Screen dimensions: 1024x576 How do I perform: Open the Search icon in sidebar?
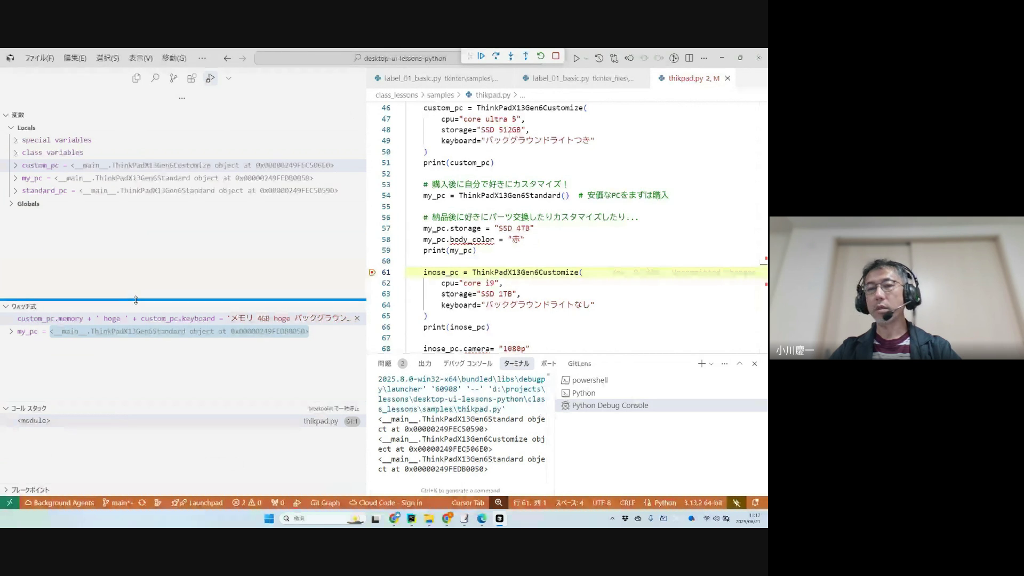[155, 78]
